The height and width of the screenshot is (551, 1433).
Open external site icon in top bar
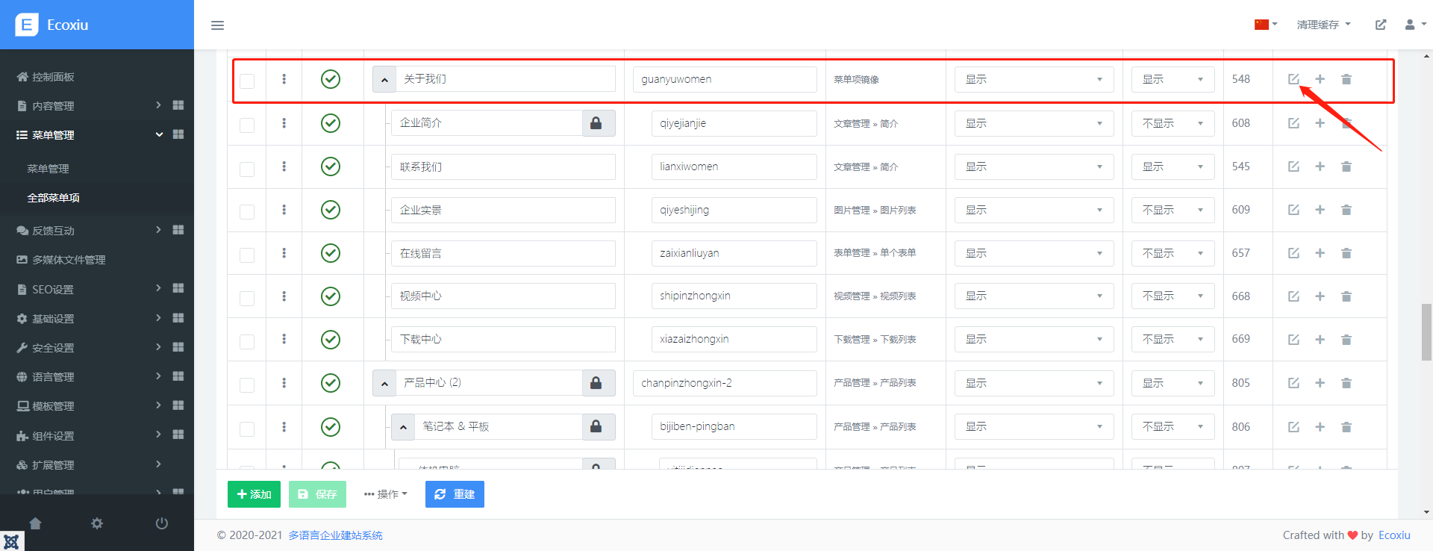click(1381, 25)
